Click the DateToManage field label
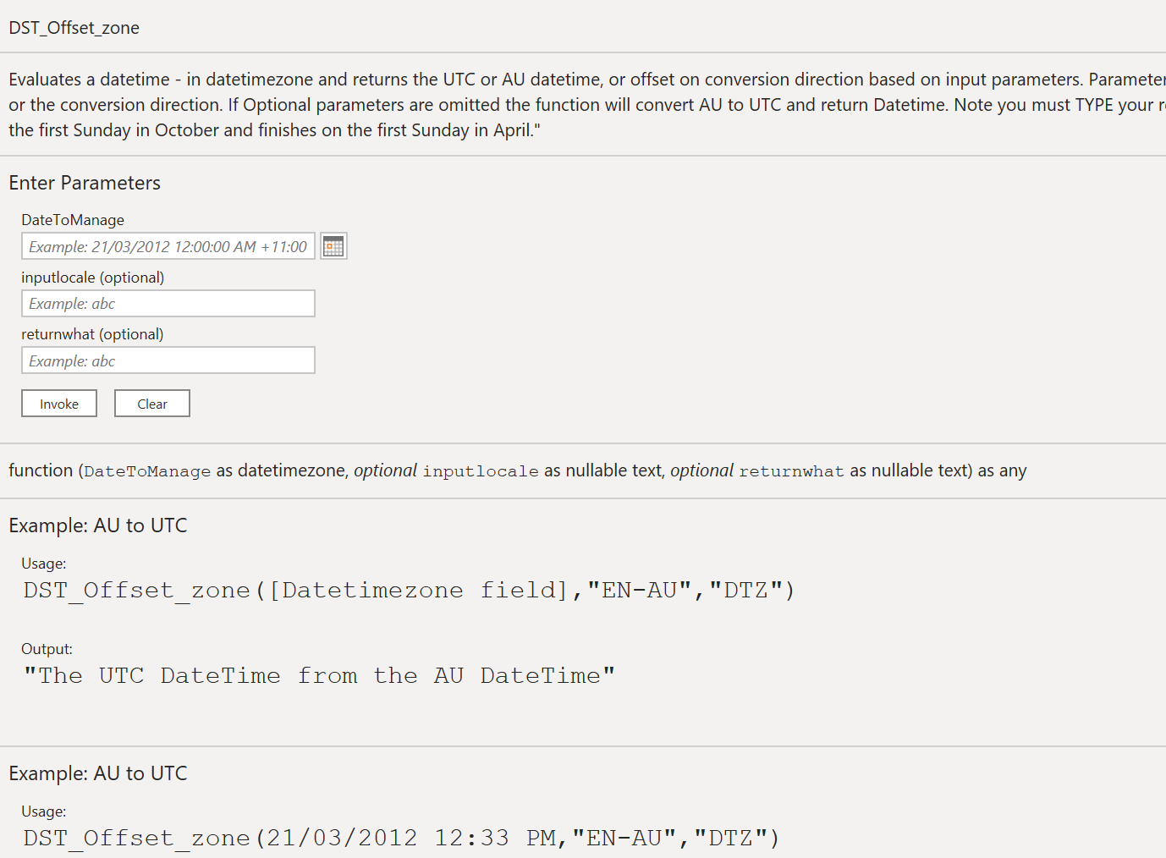 [73, 220]
